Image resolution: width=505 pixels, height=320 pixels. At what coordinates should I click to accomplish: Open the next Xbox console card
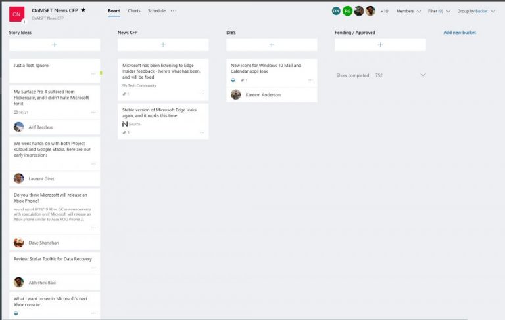55,305
